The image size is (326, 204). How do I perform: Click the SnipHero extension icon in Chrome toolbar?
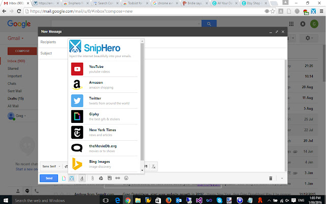click(x=314, y=11)
